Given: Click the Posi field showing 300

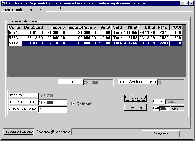Looking at the screenshot, I should point(165,109).
